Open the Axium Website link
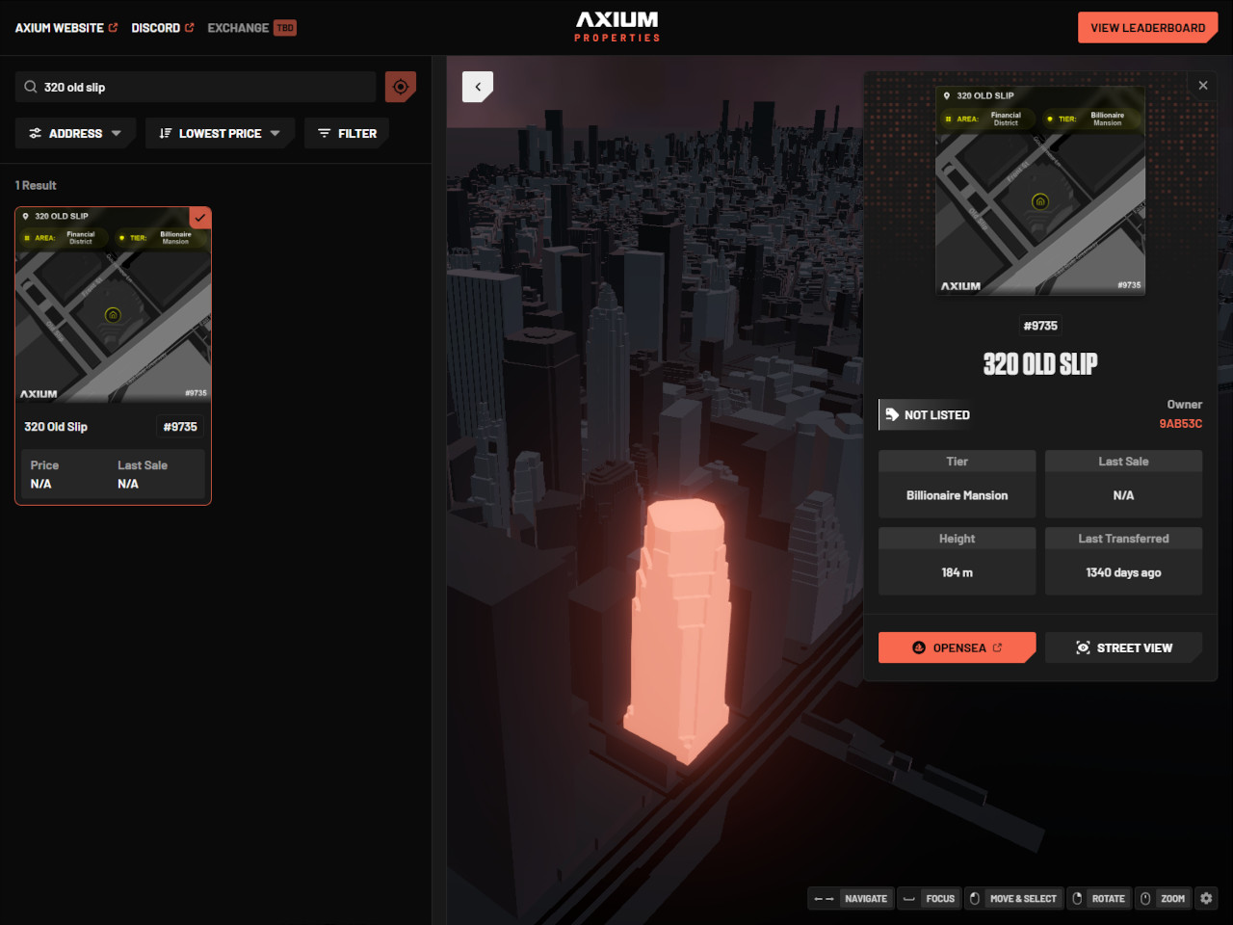 coord(66,28)
